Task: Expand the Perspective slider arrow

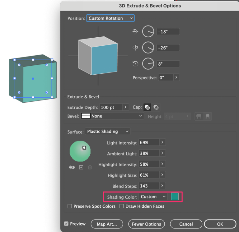Action: [176, 77]
